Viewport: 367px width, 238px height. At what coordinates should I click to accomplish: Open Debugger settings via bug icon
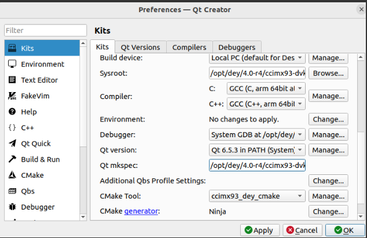coord(12,207)
